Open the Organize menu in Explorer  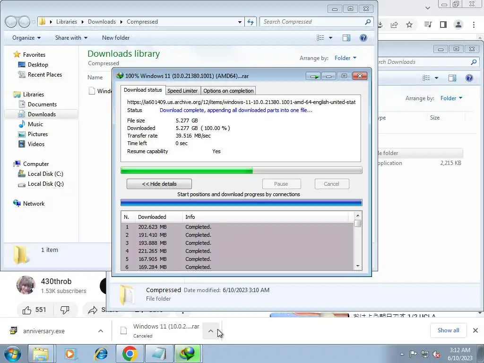(x=26, y=38)
